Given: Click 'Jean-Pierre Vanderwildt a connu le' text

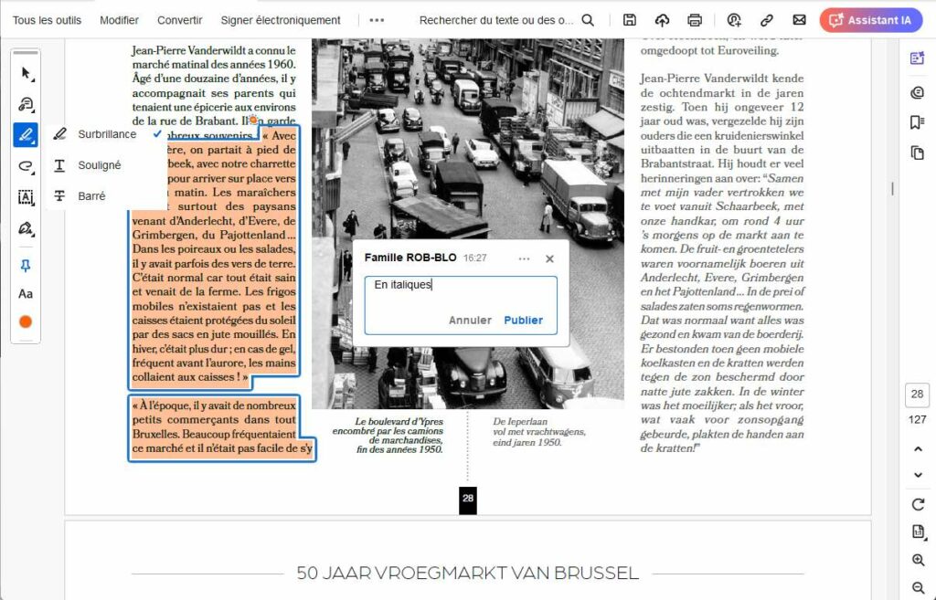Looking at the screenshot, I should (x=214, y=50).
